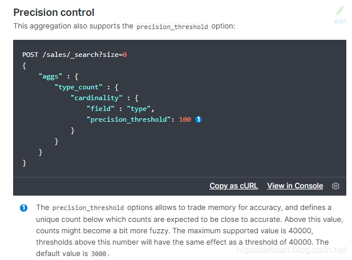Click the pencil edit icon

point(341,10)
